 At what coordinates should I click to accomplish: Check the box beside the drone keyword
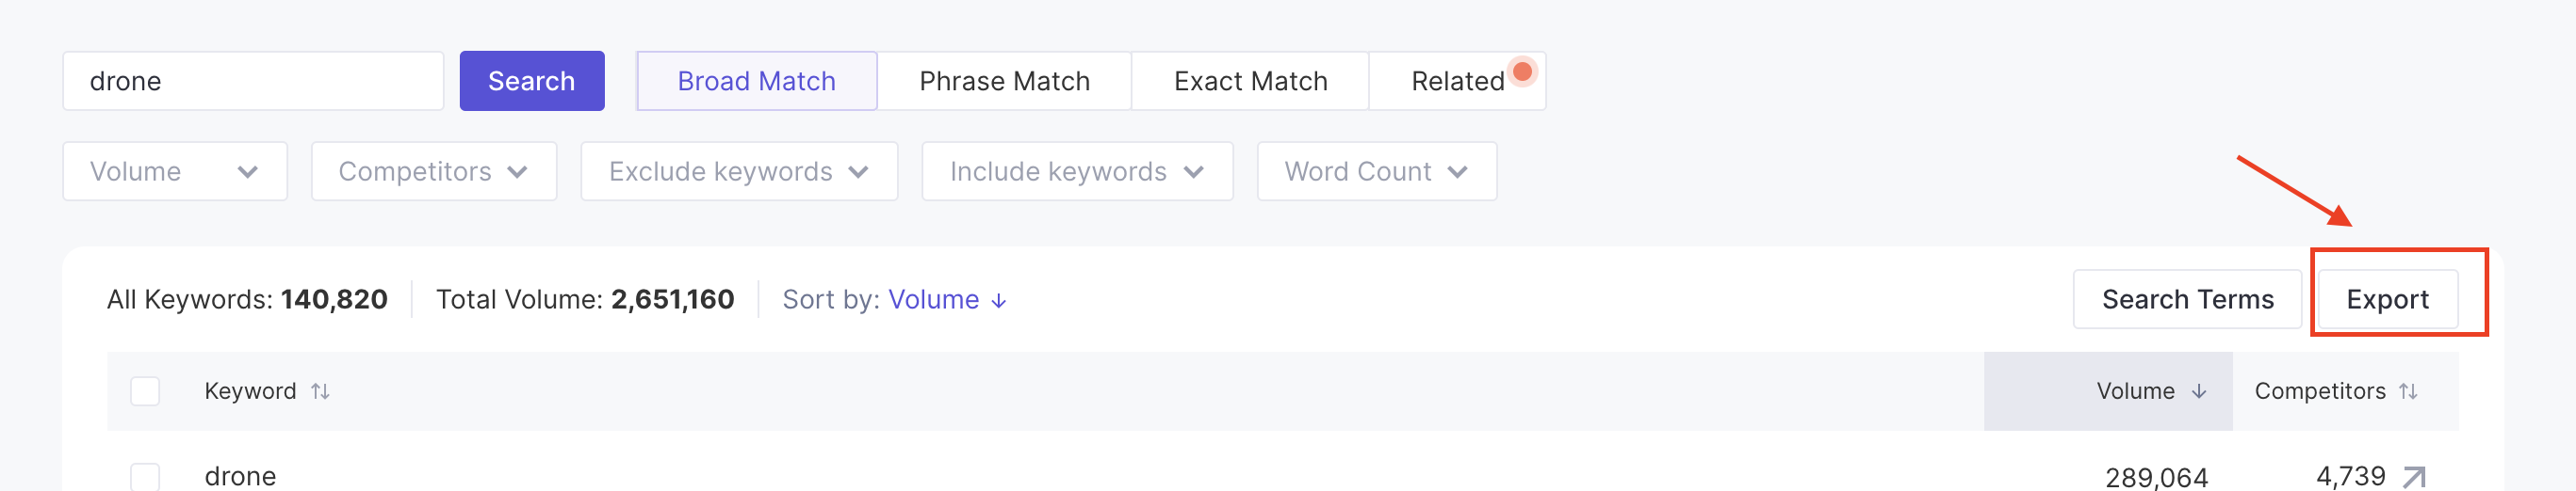[145, 476]
